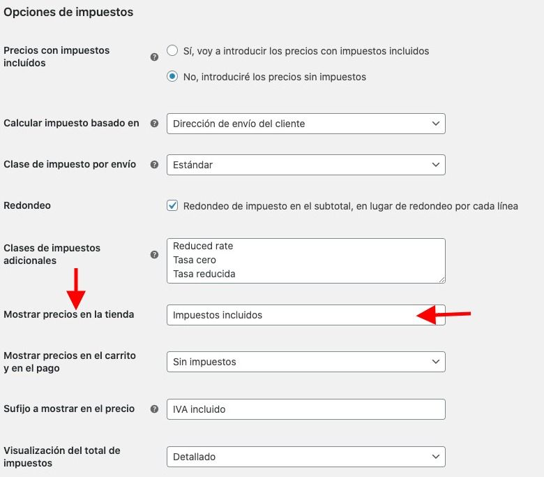Open the 'Dirección de envío del cliente' dropdown
The image size is (544, 477).
click(x=306, y=124)
